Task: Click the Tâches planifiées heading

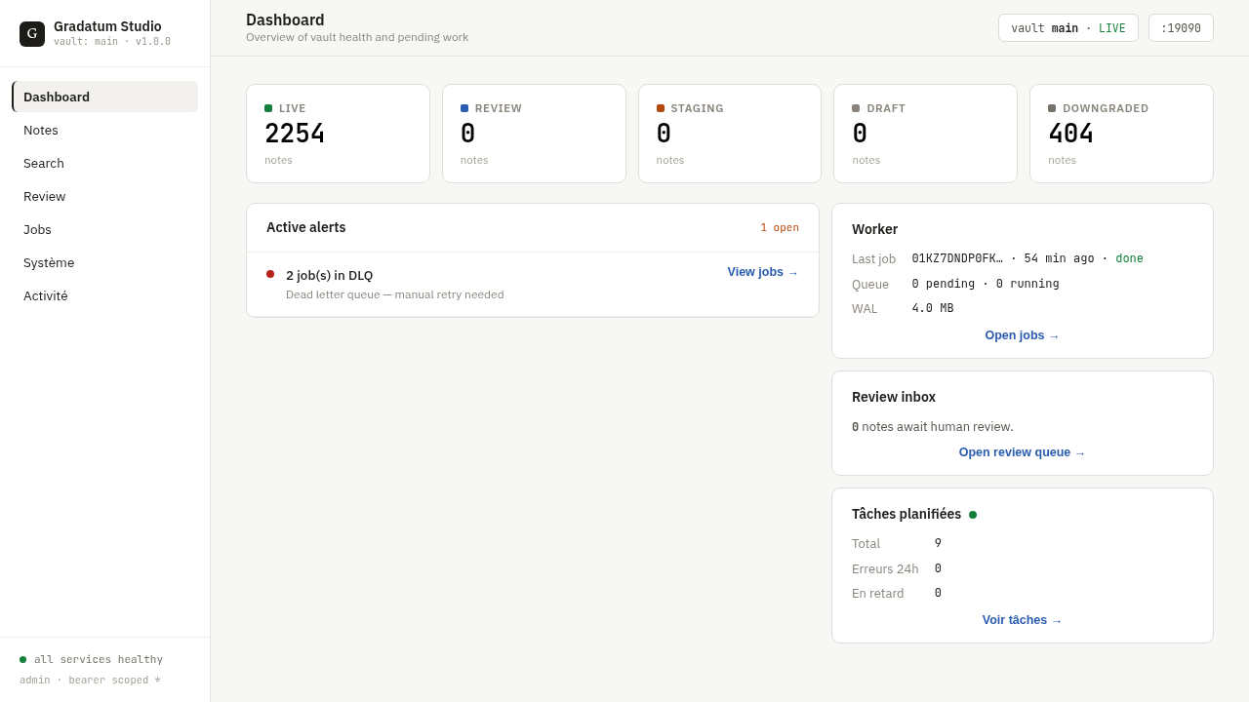Action: click(907, 514)
